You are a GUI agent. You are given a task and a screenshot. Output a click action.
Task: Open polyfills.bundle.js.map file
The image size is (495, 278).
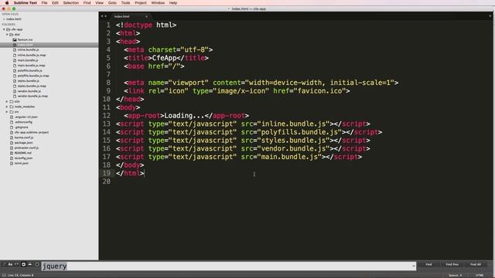tap(33, 76)
